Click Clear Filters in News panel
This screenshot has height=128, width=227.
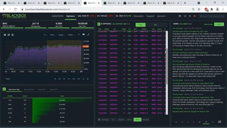(x=208, y=25)
